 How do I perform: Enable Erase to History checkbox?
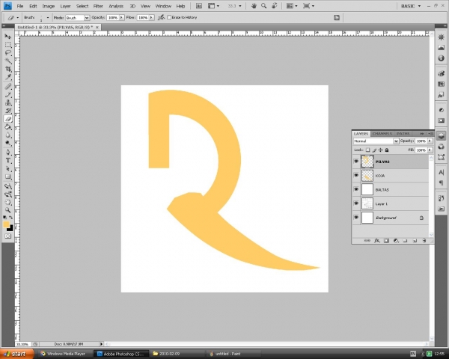click(169, 17)
